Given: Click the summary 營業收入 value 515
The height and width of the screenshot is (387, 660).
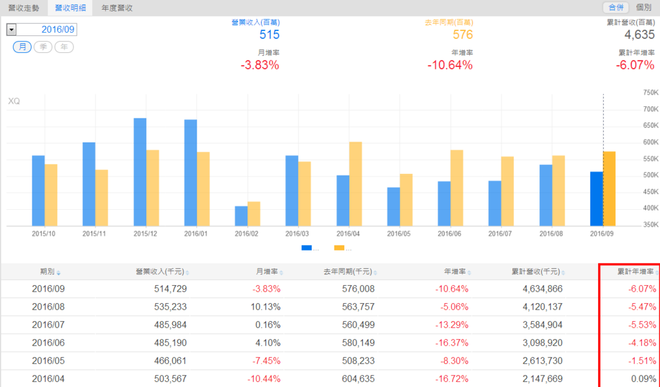Looking at the screenshot, I should click(x=269, y=35).
